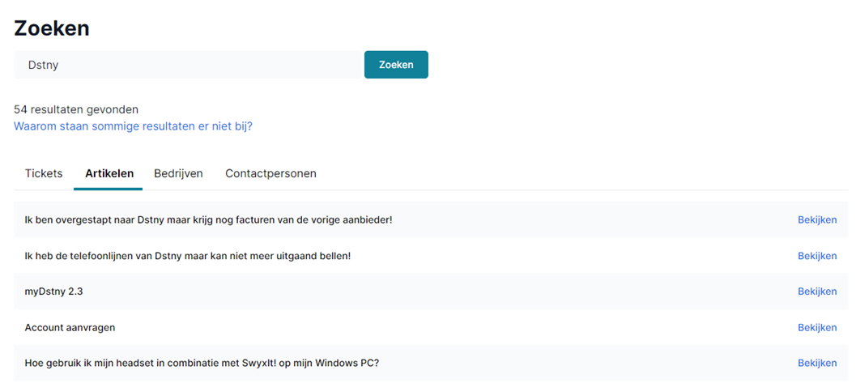Click Bekijken for the SwyxIt! headset article
856x383 pixels.
click(817, 363)
